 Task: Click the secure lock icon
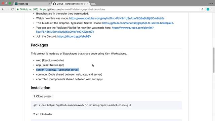18,9
